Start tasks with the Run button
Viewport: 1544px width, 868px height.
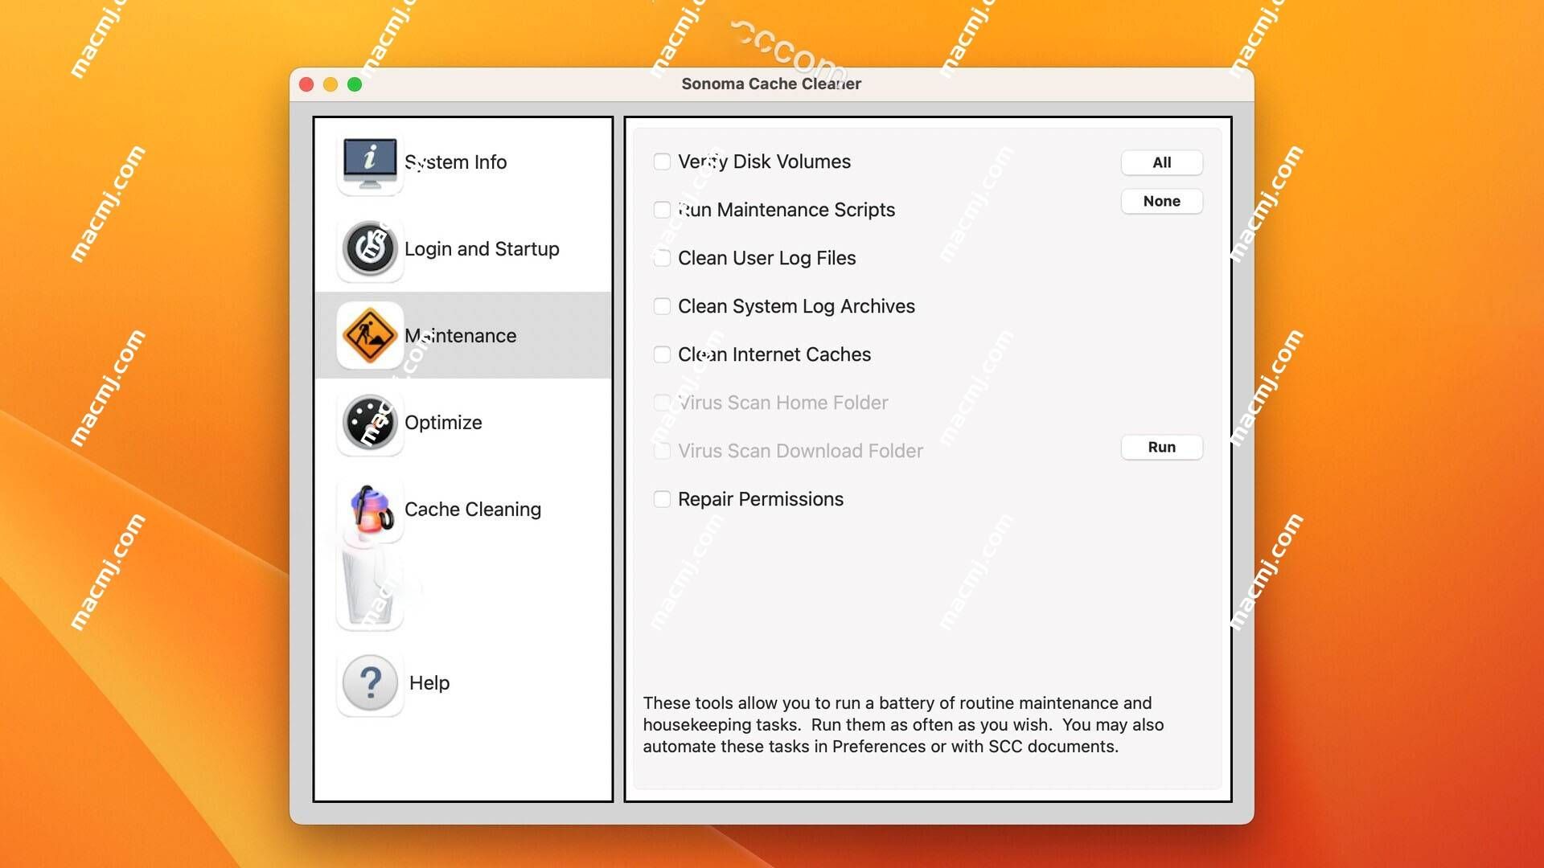1162,447
